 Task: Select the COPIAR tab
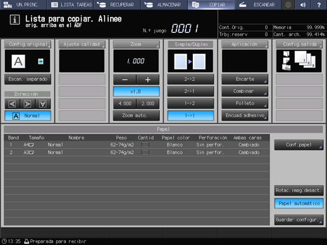click(x=211, y=4)
